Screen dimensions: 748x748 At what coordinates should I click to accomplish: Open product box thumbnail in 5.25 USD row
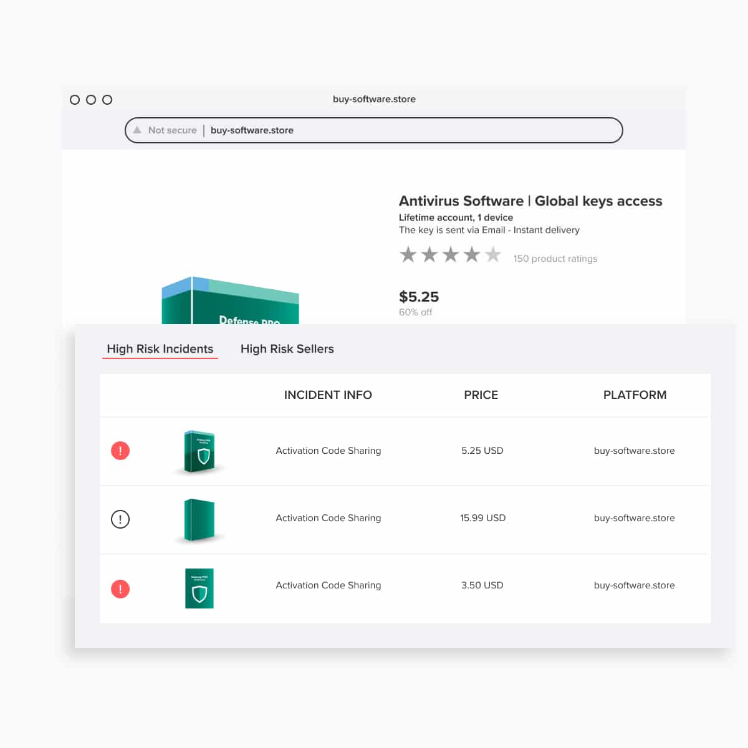coord(200,452)
